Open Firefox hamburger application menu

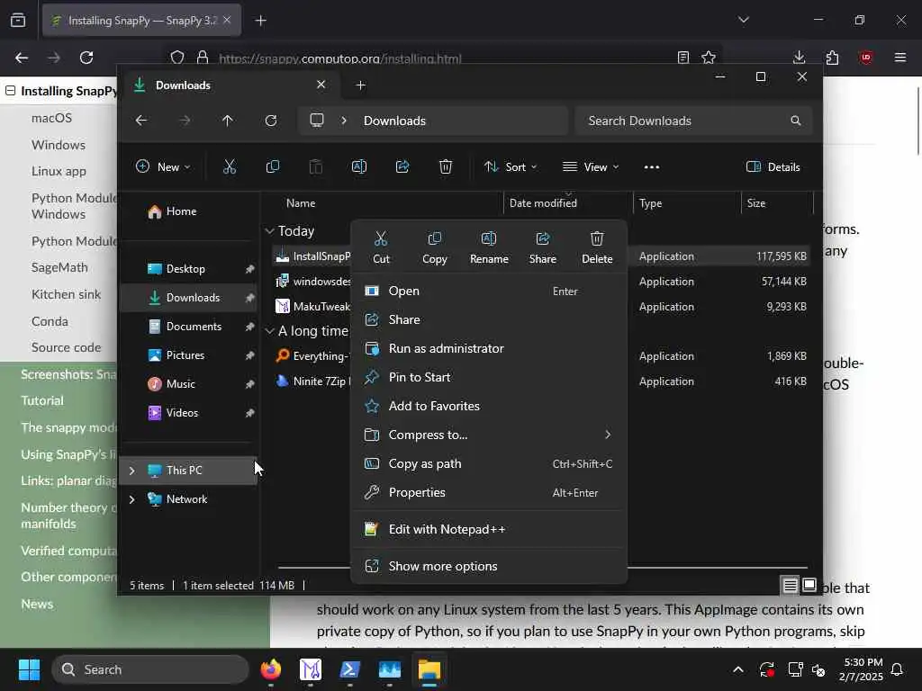[899, 57]
